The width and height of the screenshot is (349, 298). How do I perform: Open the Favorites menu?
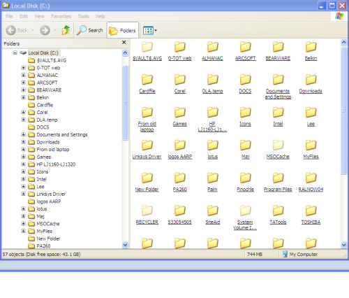(61, 16)
